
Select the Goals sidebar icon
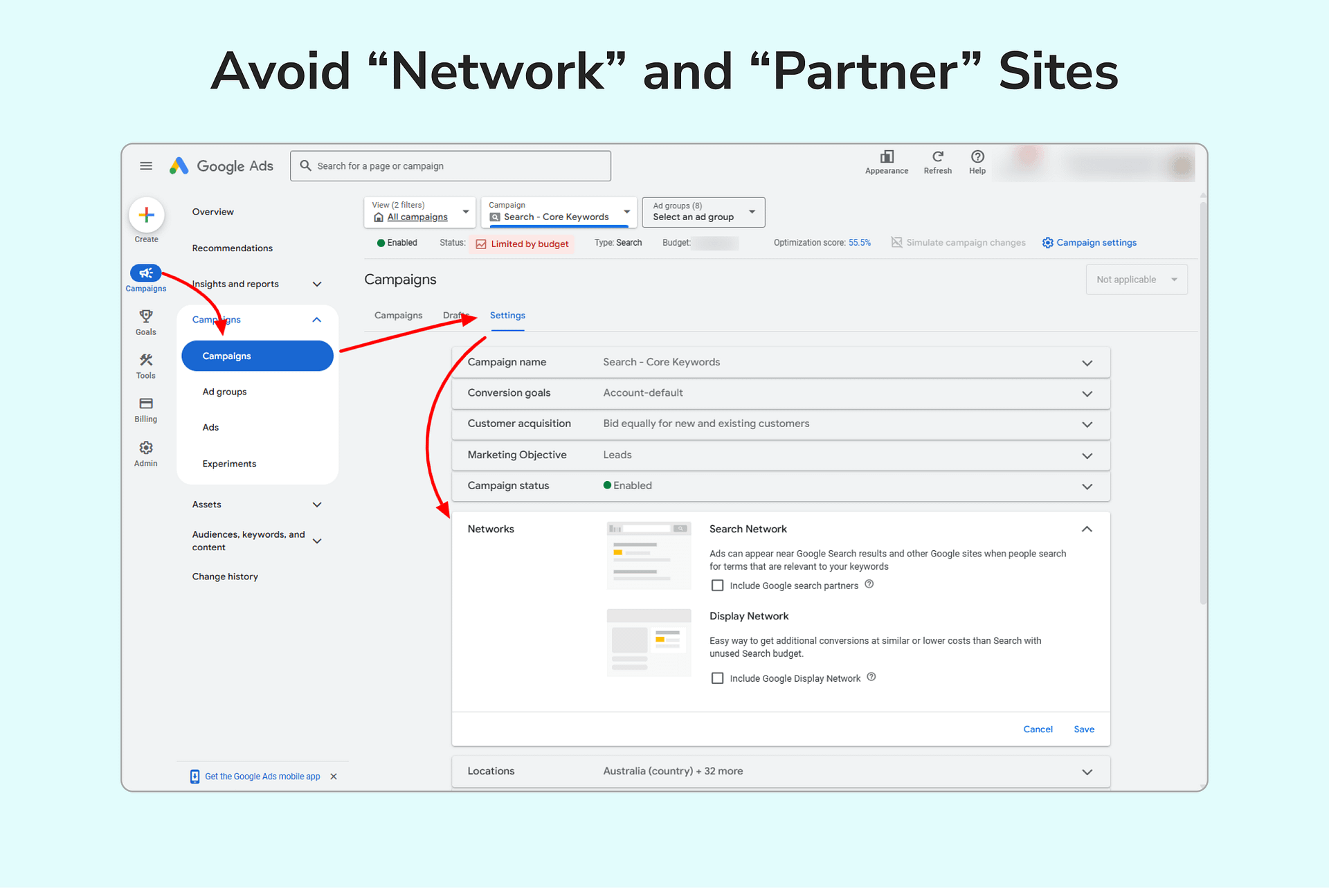[145, 322]
